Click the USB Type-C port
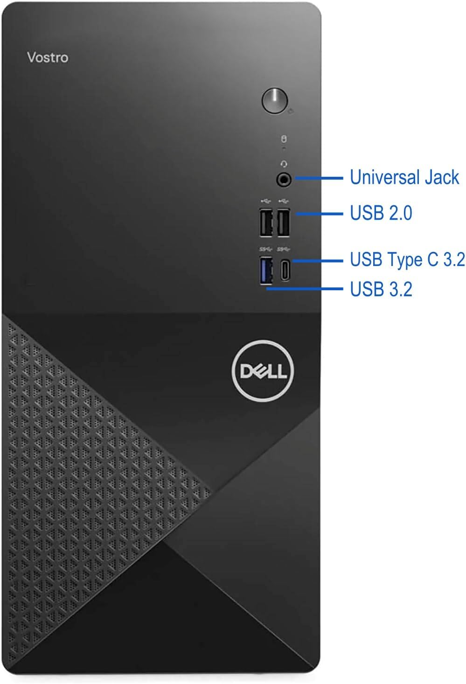The image size is (466, 684). click(x=285, y=270)
